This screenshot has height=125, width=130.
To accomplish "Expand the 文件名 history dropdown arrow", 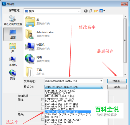I will tap(101, 81).
